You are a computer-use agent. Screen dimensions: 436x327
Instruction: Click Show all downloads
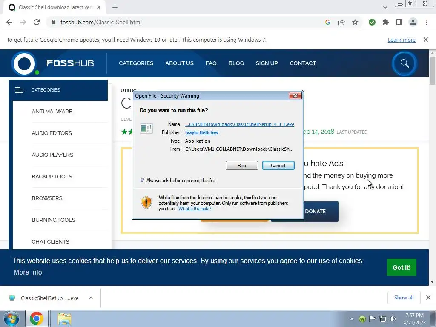pos(404,298)
